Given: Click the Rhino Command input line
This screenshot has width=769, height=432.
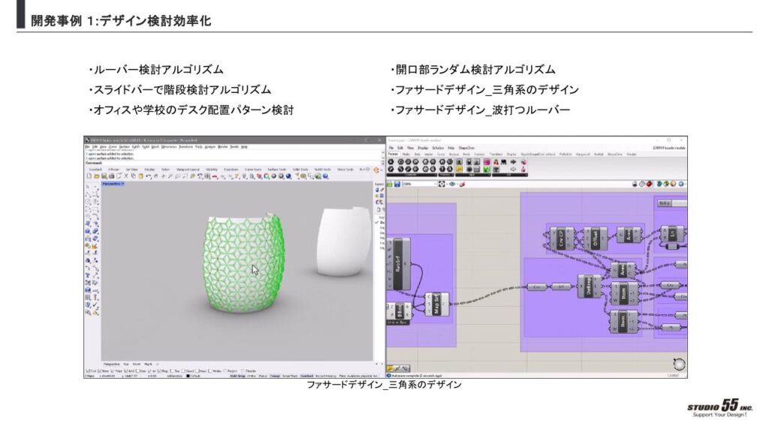Looking at the screenshot, I should tap(231, 163).
